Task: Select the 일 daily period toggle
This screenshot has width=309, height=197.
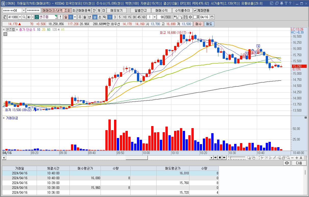Action: pyautogui.click(x=66, y=17)
